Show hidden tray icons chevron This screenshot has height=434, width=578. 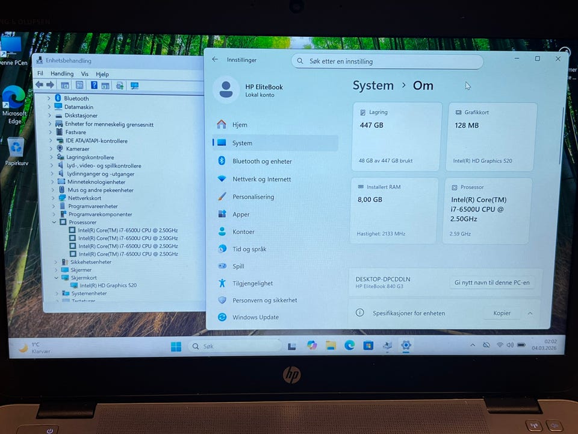click(x=472, y=345)
